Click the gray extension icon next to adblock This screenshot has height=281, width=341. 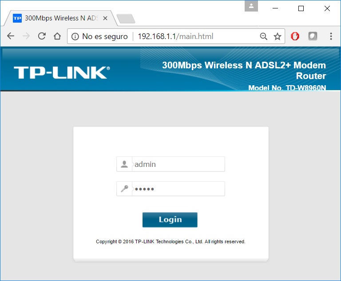pyautogui.click(x=313, y=36)
